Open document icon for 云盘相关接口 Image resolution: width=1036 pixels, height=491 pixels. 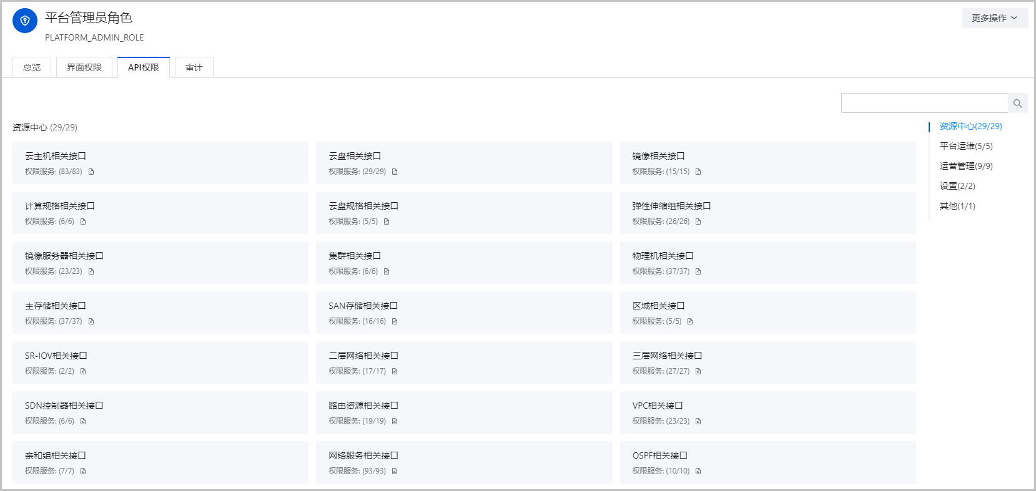coord(395,172)
